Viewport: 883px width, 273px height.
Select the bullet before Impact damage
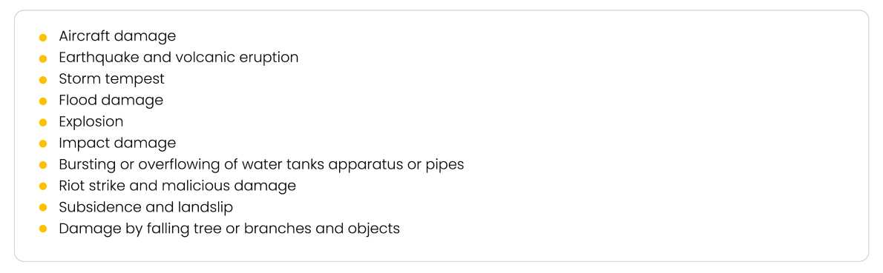tap(43, 144)
